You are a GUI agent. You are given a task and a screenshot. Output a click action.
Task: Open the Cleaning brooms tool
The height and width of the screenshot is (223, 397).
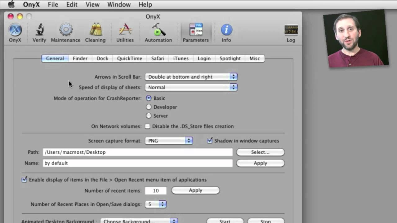tap(95, 33)
